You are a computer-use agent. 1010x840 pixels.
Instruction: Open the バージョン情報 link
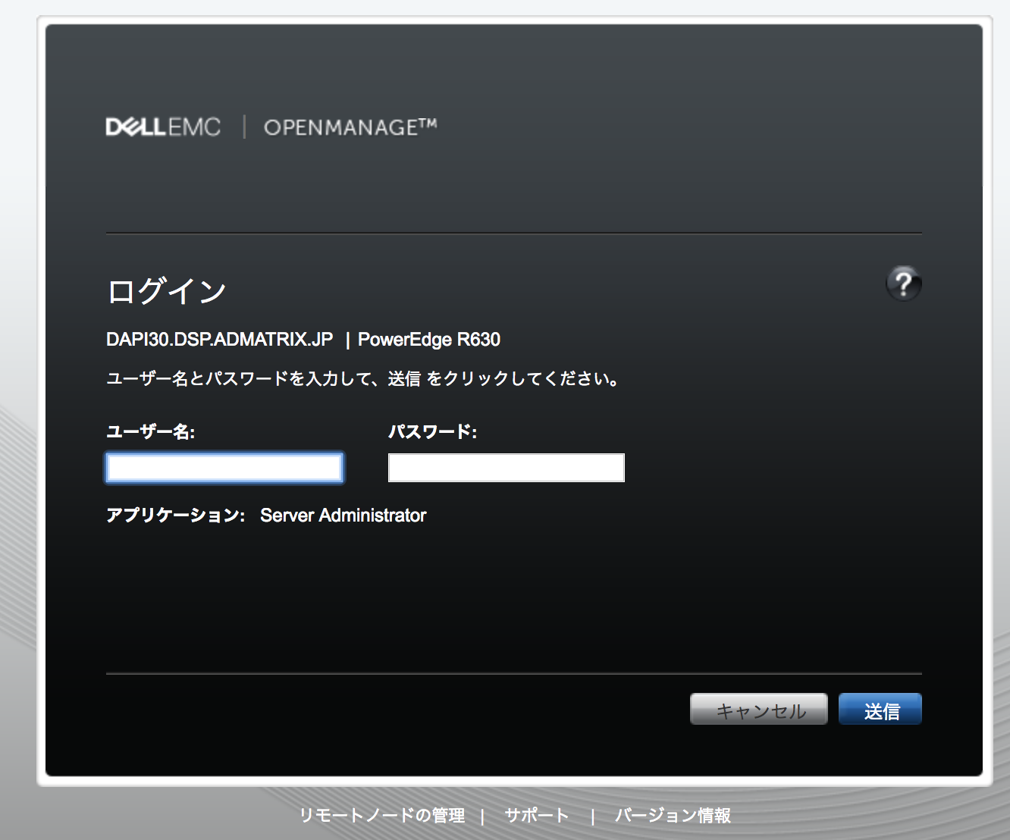tap(673, 815)
